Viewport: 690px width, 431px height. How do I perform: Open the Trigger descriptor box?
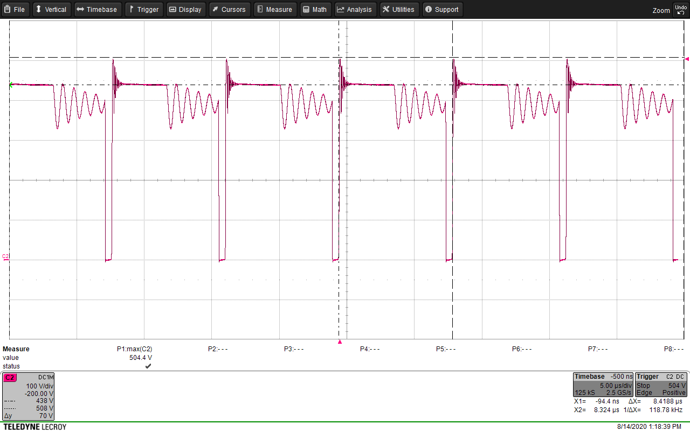click(x=661, y=385)
